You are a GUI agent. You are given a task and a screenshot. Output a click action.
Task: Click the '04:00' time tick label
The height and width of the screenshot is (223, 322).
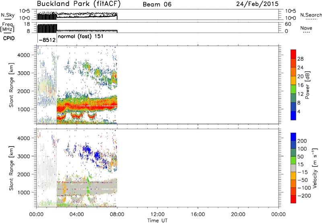pos(77,215)
